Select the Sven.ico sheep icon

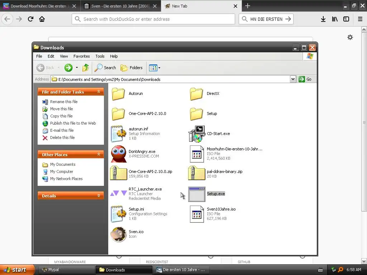point(118,234)
